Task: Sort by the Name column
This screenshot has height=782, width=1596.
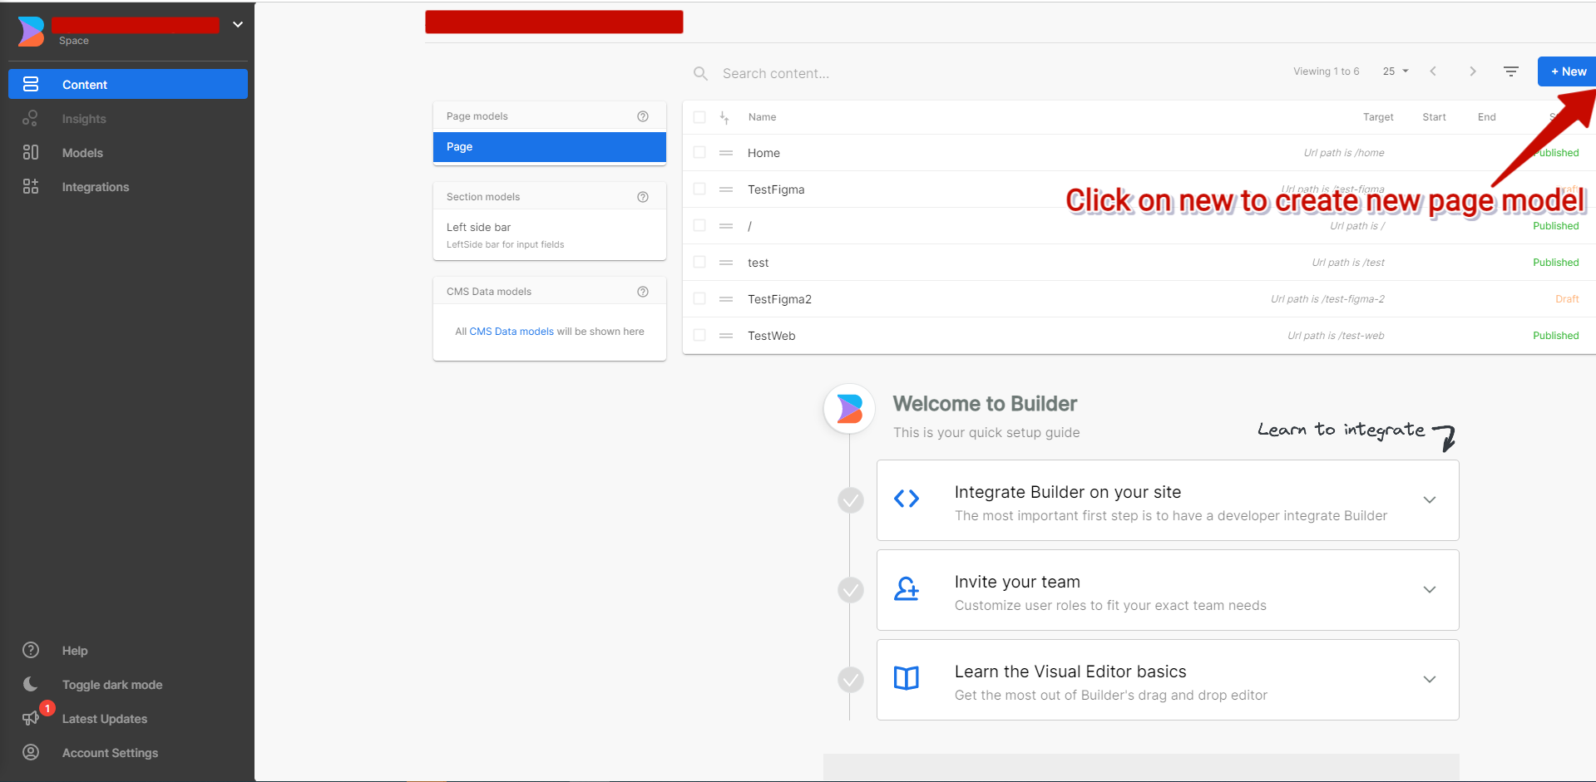Action: (762, 117)
